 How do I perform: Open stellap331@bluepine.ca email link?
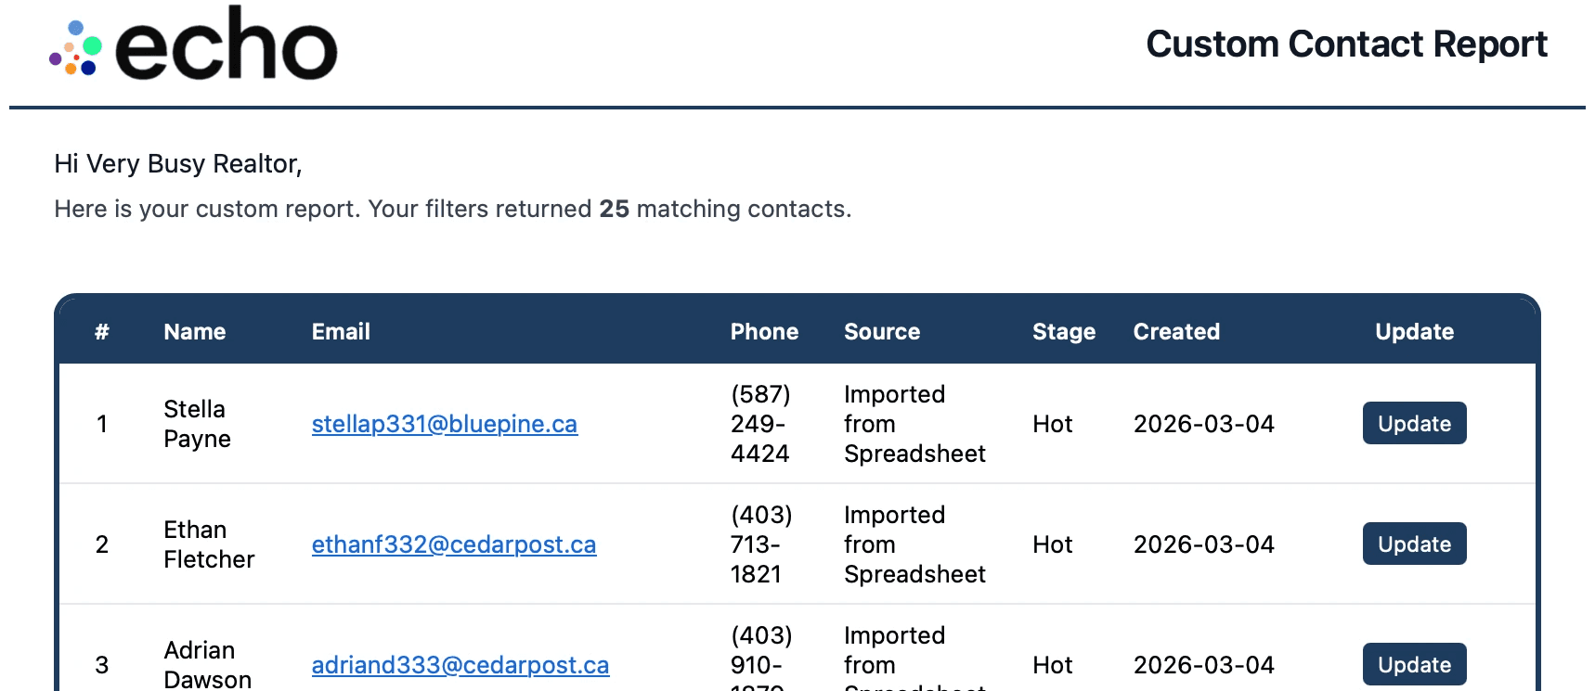coord(445,424)
